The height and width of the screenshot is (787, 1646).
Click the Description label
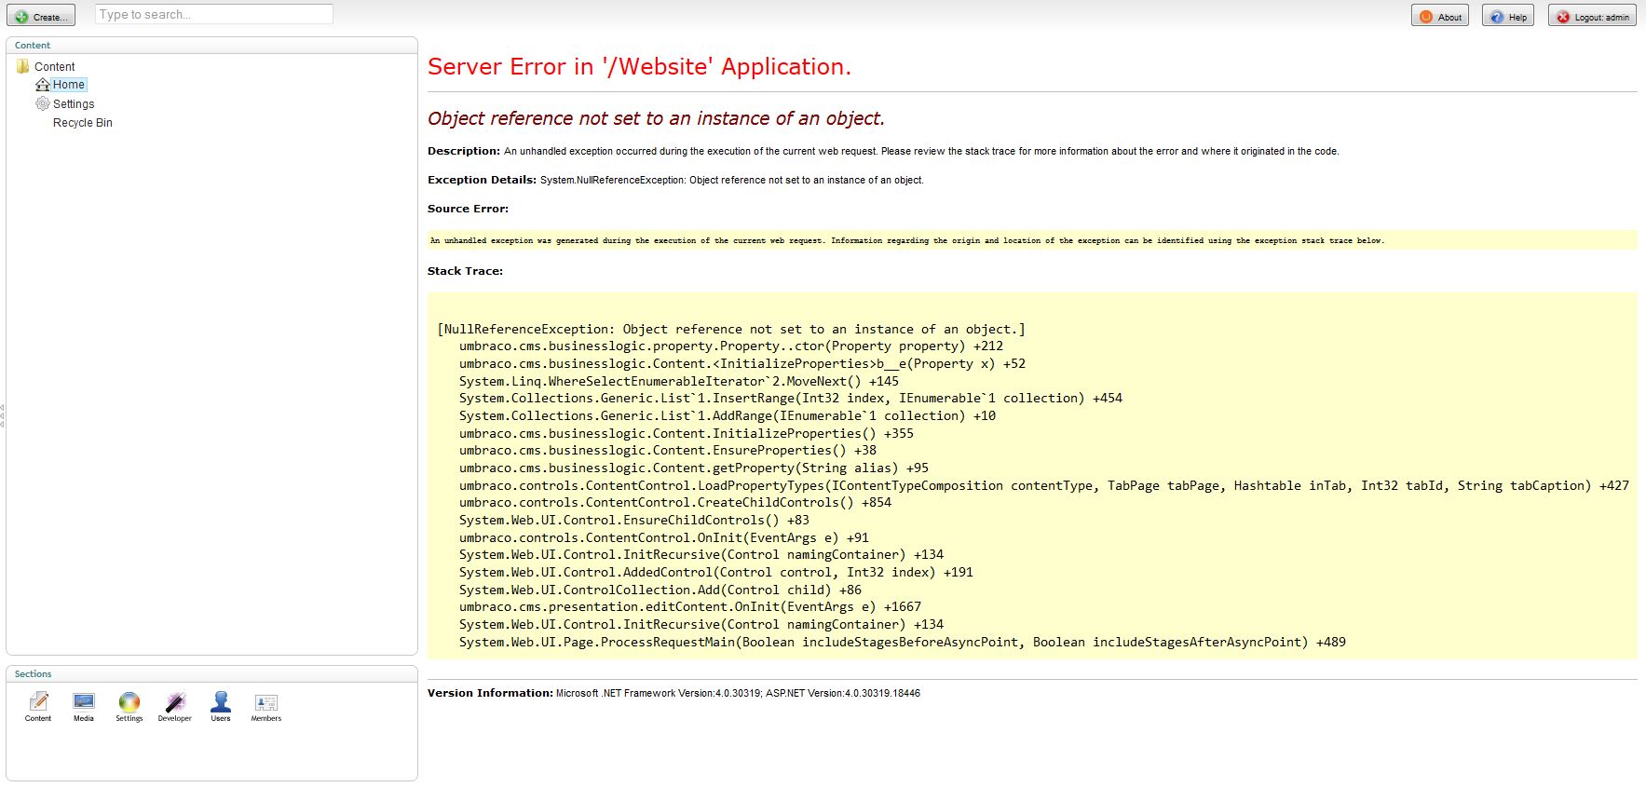click(x=464, y=151)
